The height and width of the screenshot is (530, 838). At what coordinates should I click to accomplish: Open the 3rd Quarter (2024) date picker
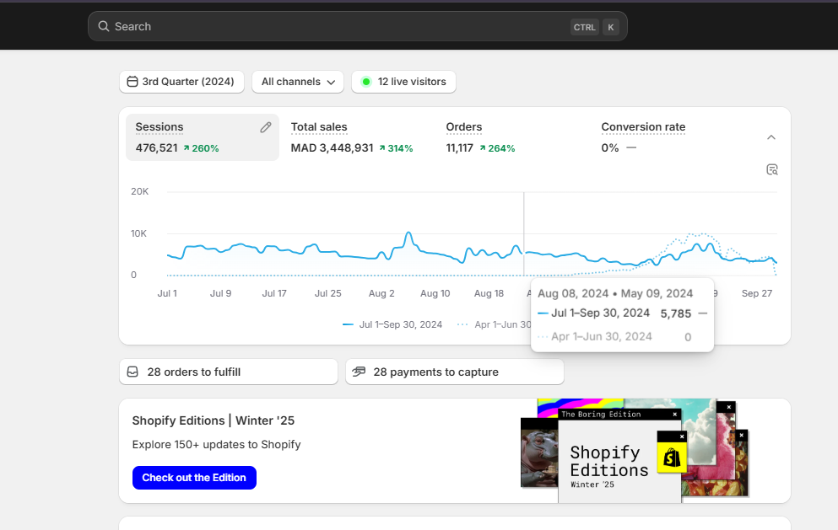[x=182, y=82]
